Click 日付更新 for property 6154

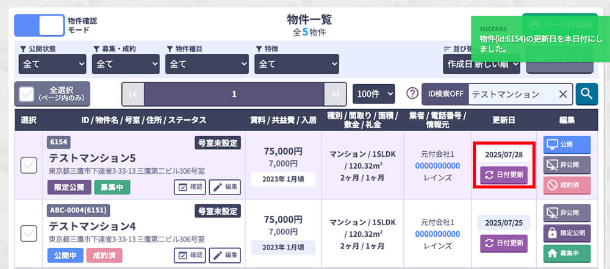point(503,176)
